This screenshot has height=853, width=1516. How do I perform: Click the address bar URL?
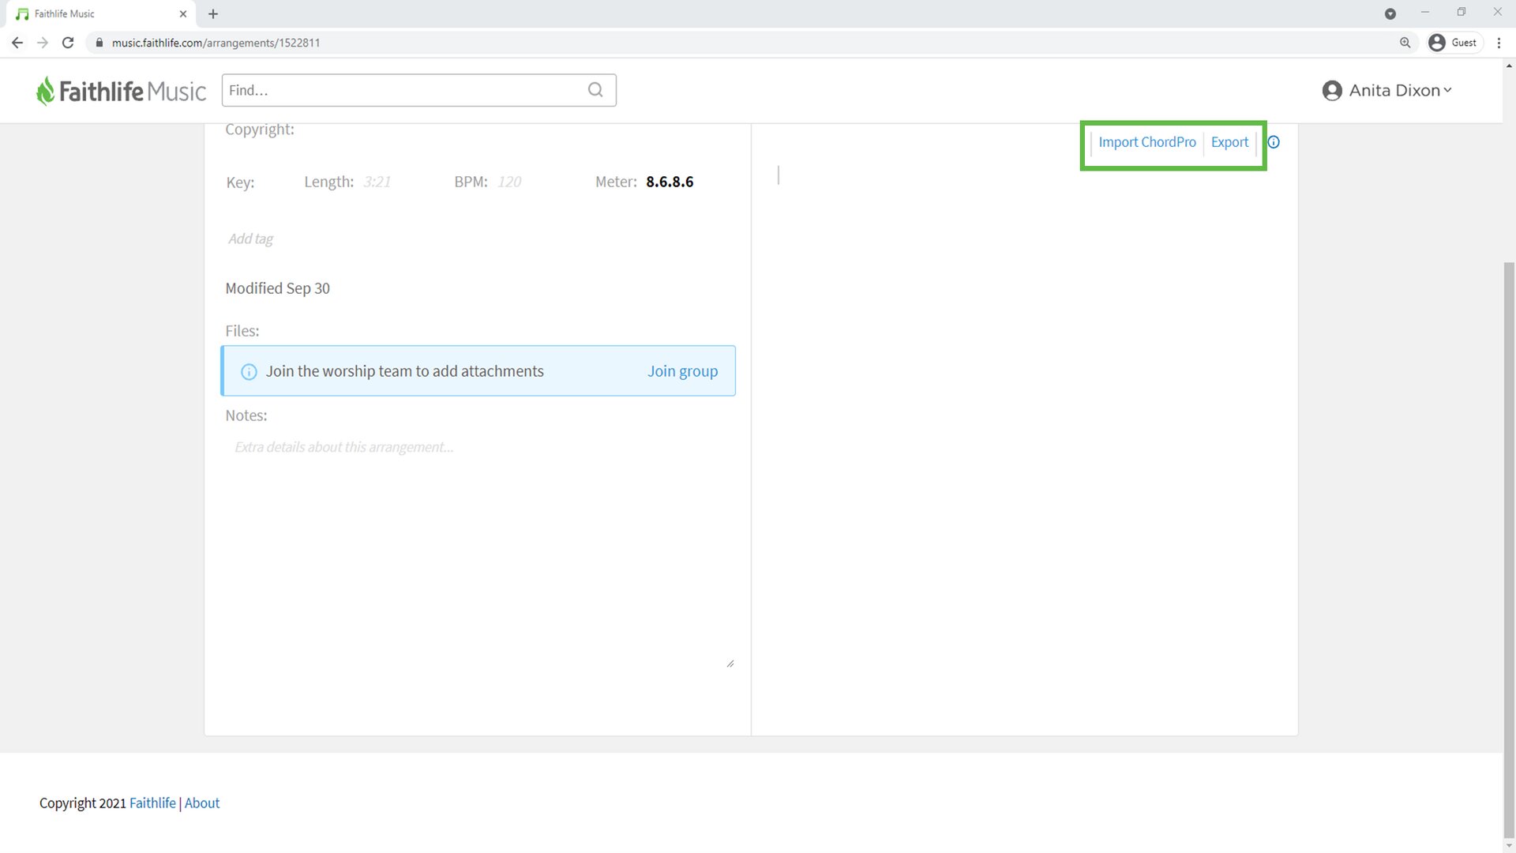point(216,43)
